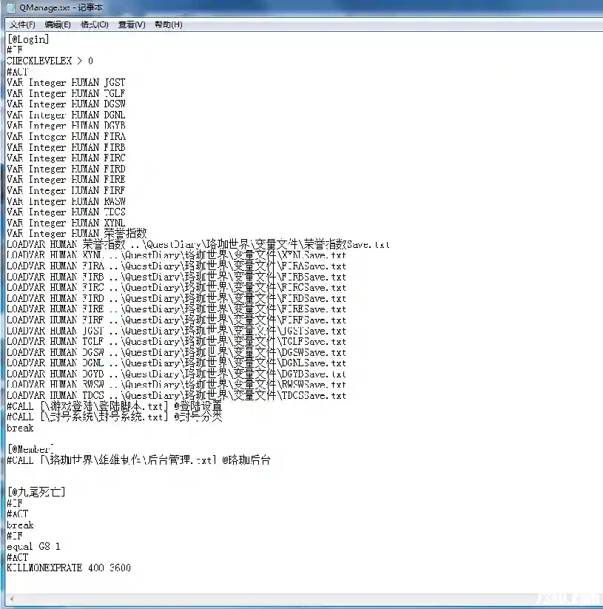603x609 pixels.
Task: Click the LOADVAR HUMAN 荣誉指数 line
Action: pyautogui.click(x=198, y=245)
